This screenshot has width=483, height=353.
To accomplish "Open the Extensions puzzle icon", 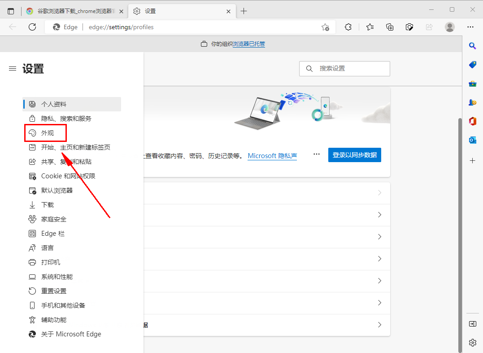I will pos(348,27).
